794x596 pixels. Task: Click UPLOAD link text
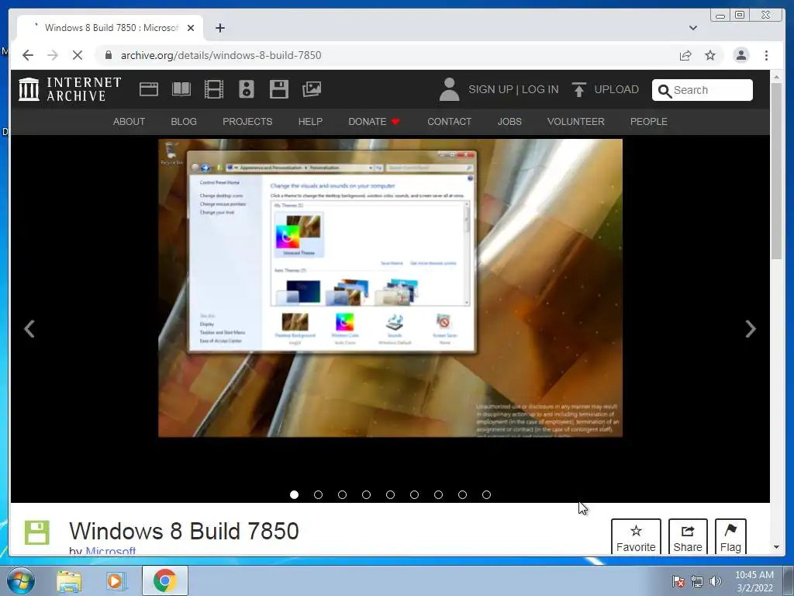click(616, 89)
